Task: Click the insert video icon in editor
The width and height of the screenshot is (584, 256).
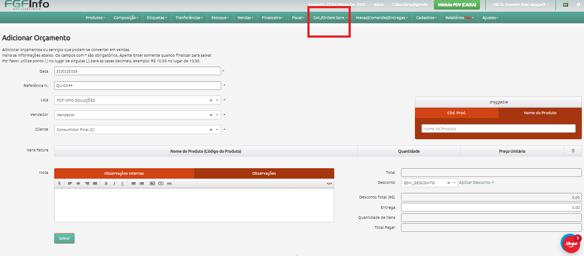Action: point(161,183)
